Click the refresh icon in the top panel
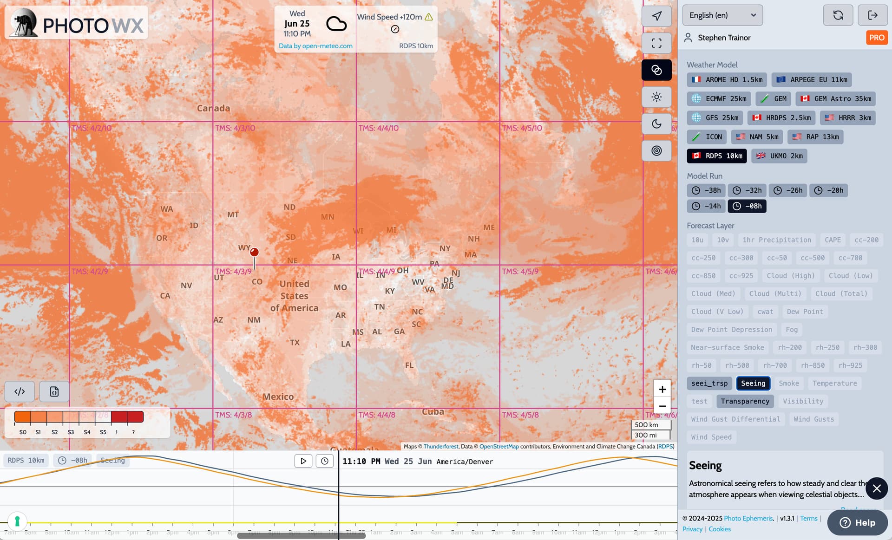The width and height of the screenshot is (892, 540). (x=838, y=15)
